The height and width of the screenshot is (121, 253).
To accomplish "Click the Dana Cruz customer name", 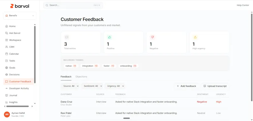I will [66, 102].
